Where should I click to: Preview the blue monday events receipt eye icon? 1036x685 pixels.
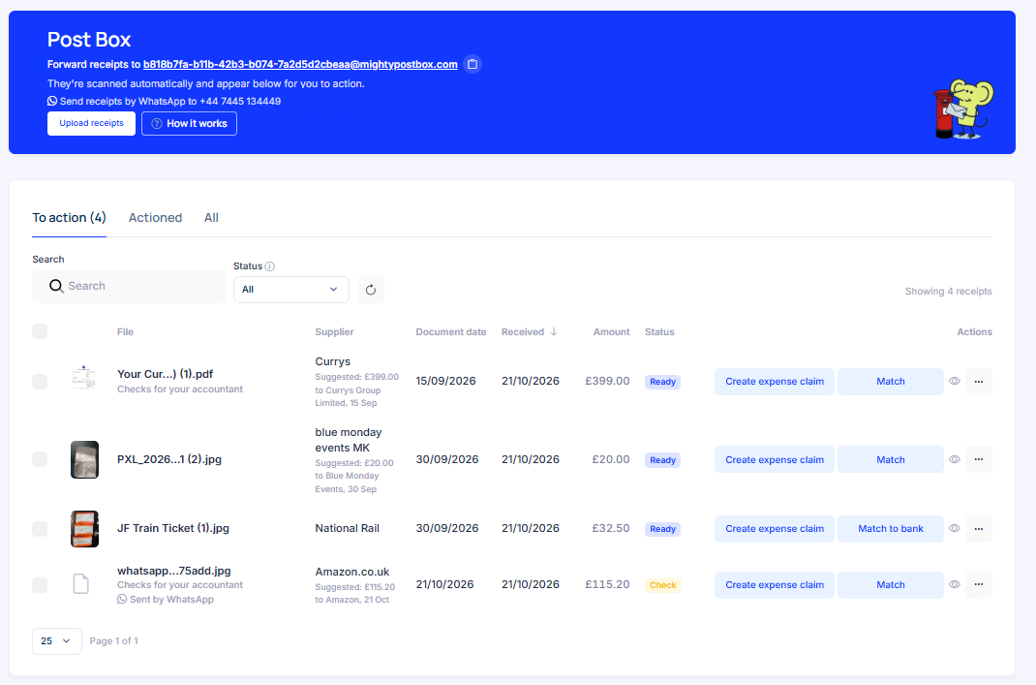[954, 459]
